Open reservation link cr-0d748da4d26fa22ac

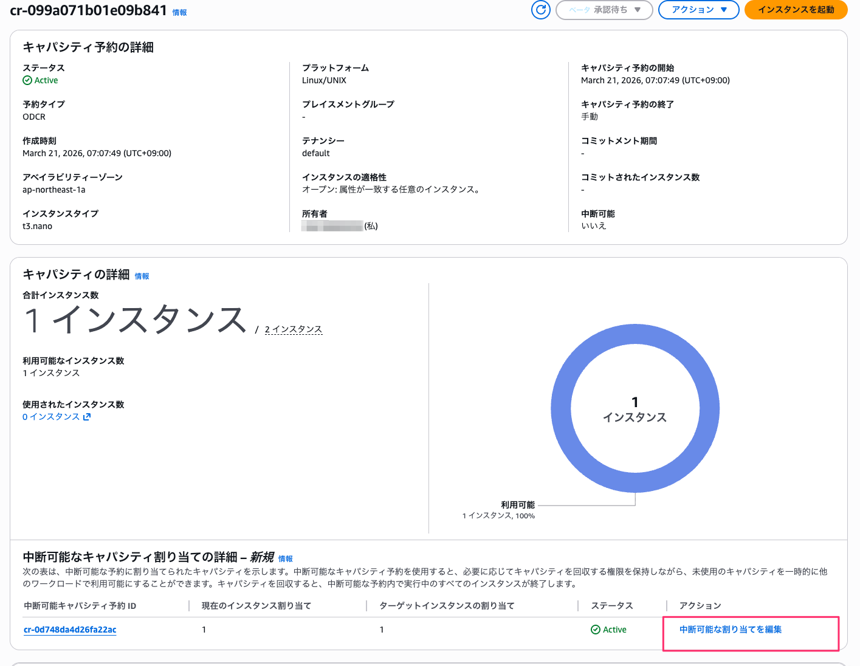point(69,630)
